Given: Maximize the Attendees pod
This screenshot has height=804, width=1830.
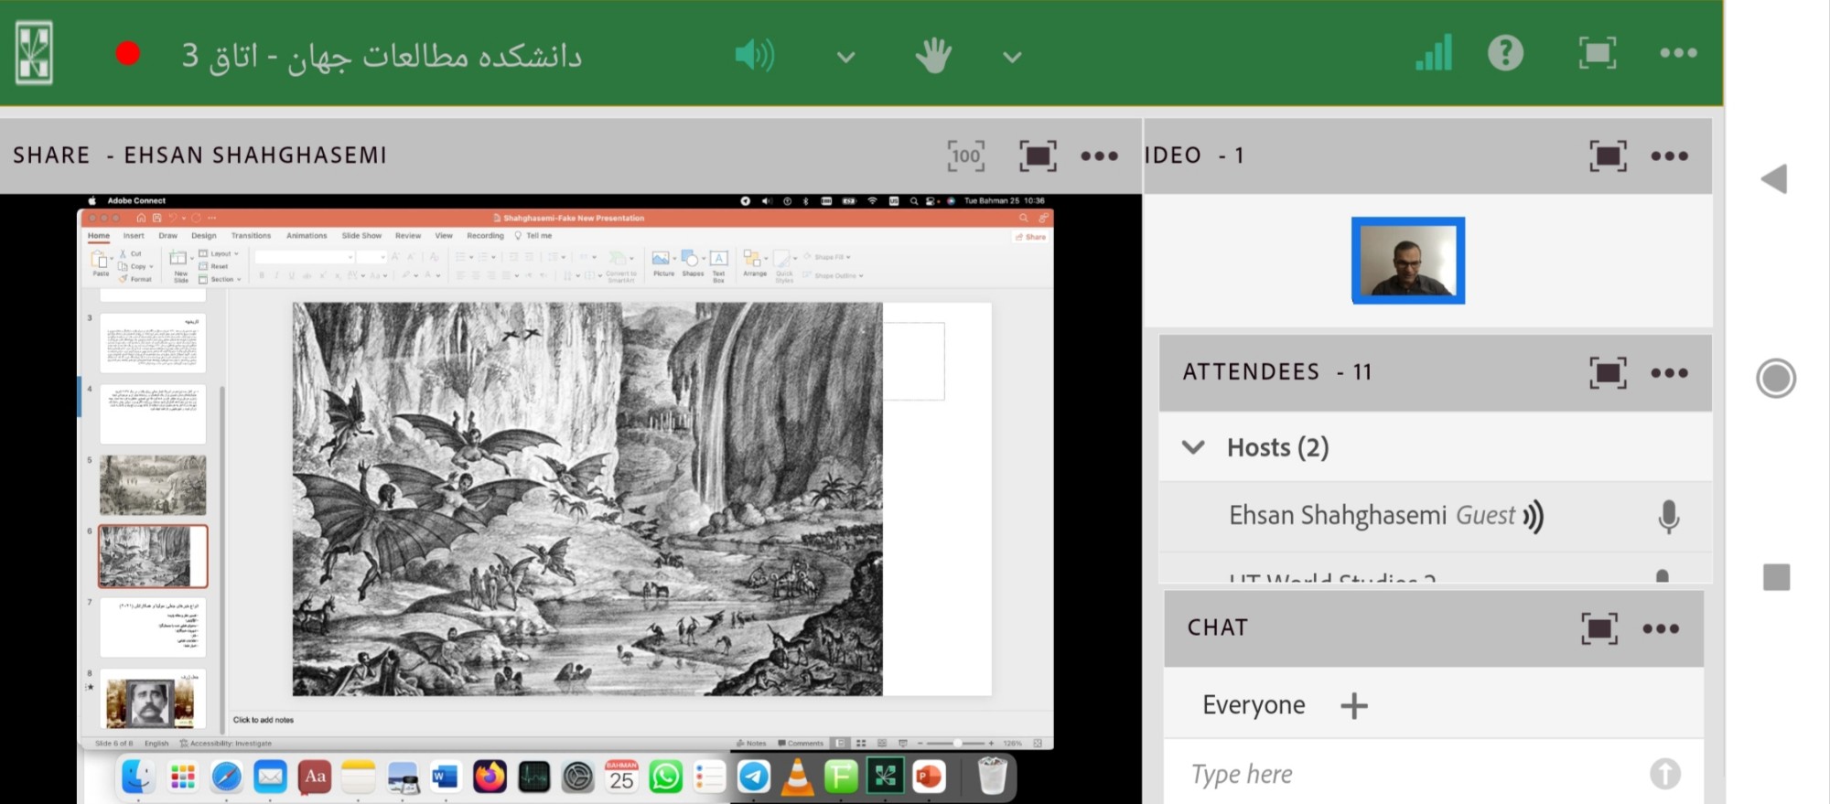Looking at the screenshot, I should tap(1608, 372).
